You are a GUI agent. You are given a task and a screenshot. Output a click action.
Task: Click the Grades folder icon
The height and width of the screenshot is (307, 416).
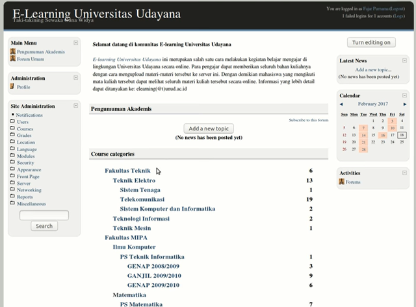12,135
